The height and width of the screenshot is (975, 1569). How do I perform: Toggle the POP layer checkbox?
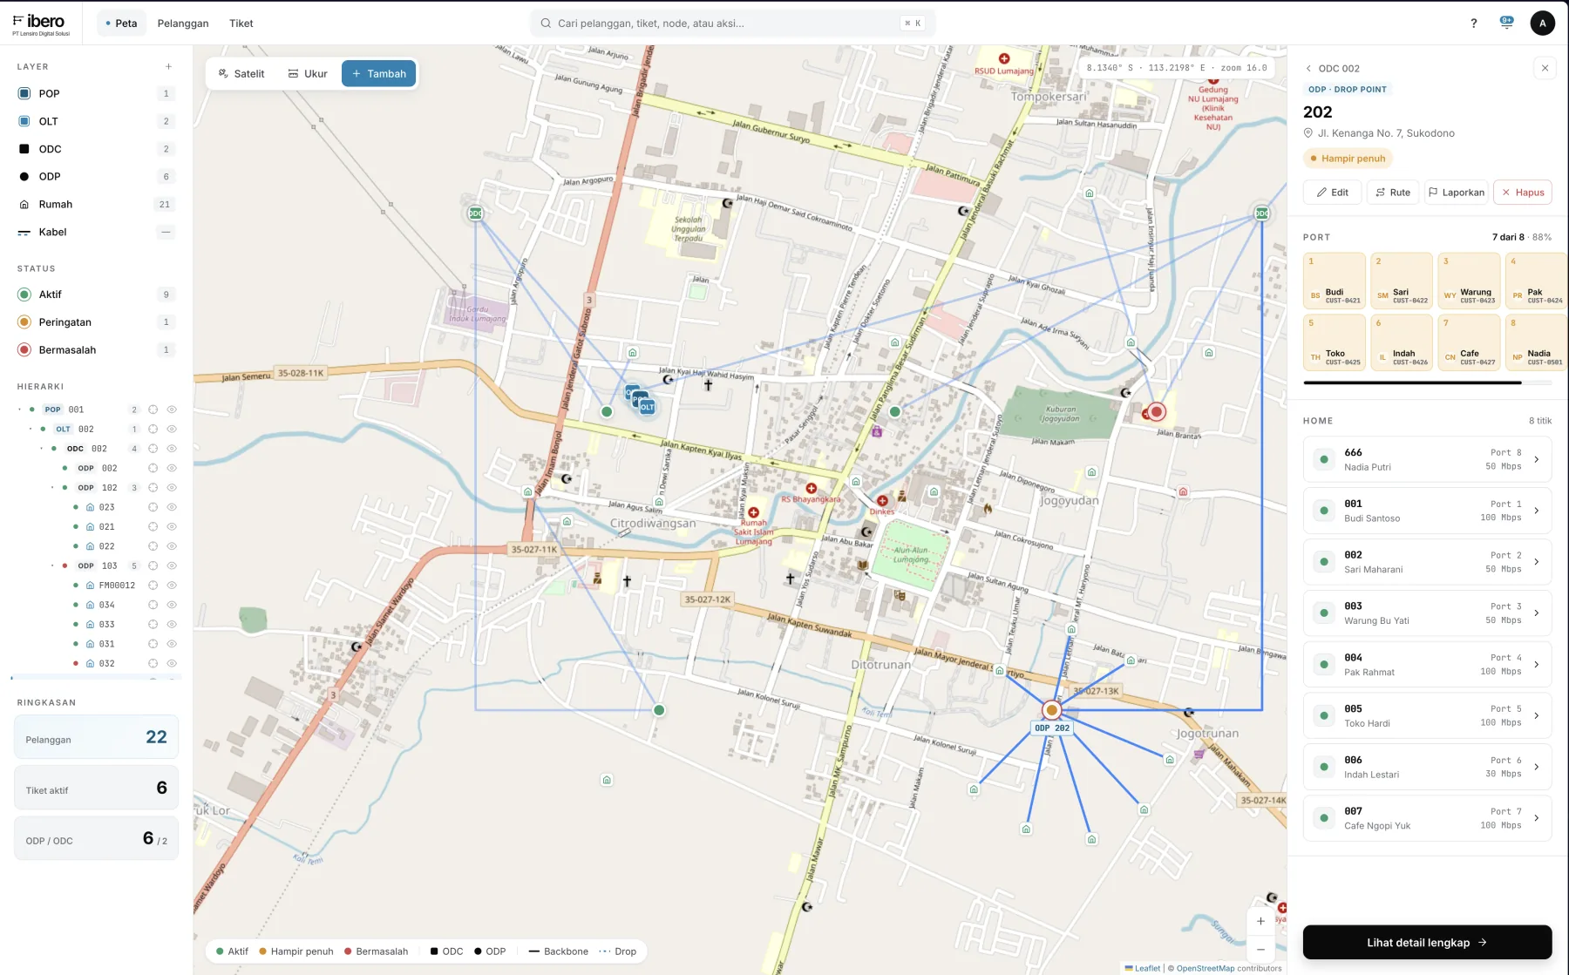24,93
